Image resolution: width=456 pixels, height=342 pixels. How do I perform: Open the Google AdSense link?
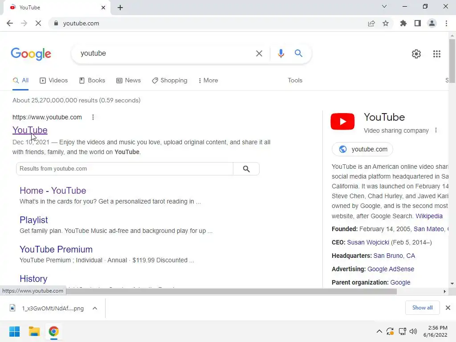[x=391, y=269]
